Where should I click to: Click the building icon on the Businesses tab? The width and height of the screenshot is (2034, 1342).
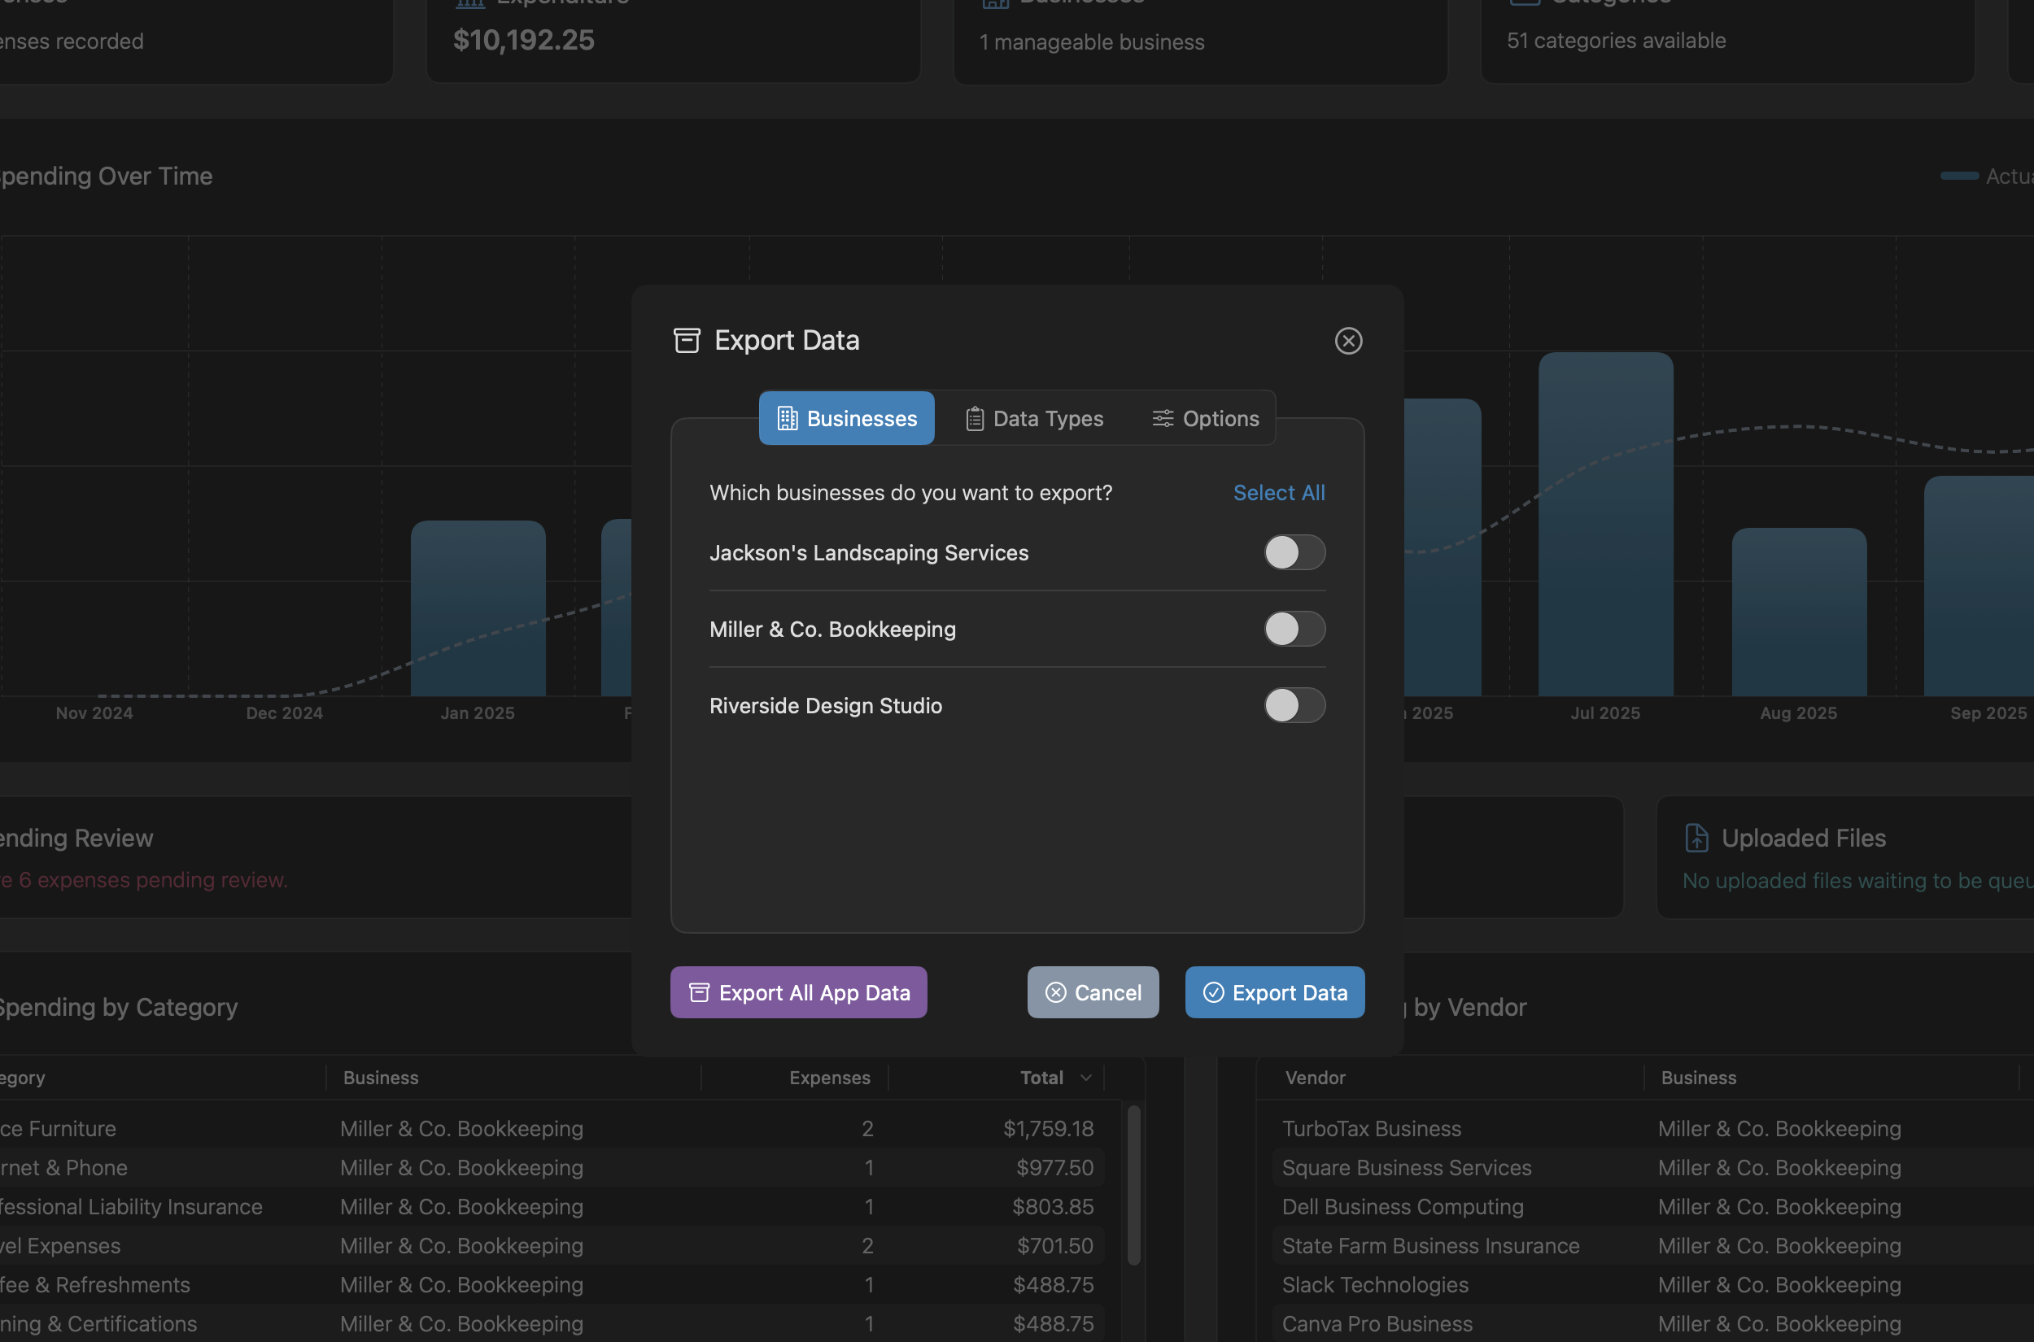click(x=788, y=419)
